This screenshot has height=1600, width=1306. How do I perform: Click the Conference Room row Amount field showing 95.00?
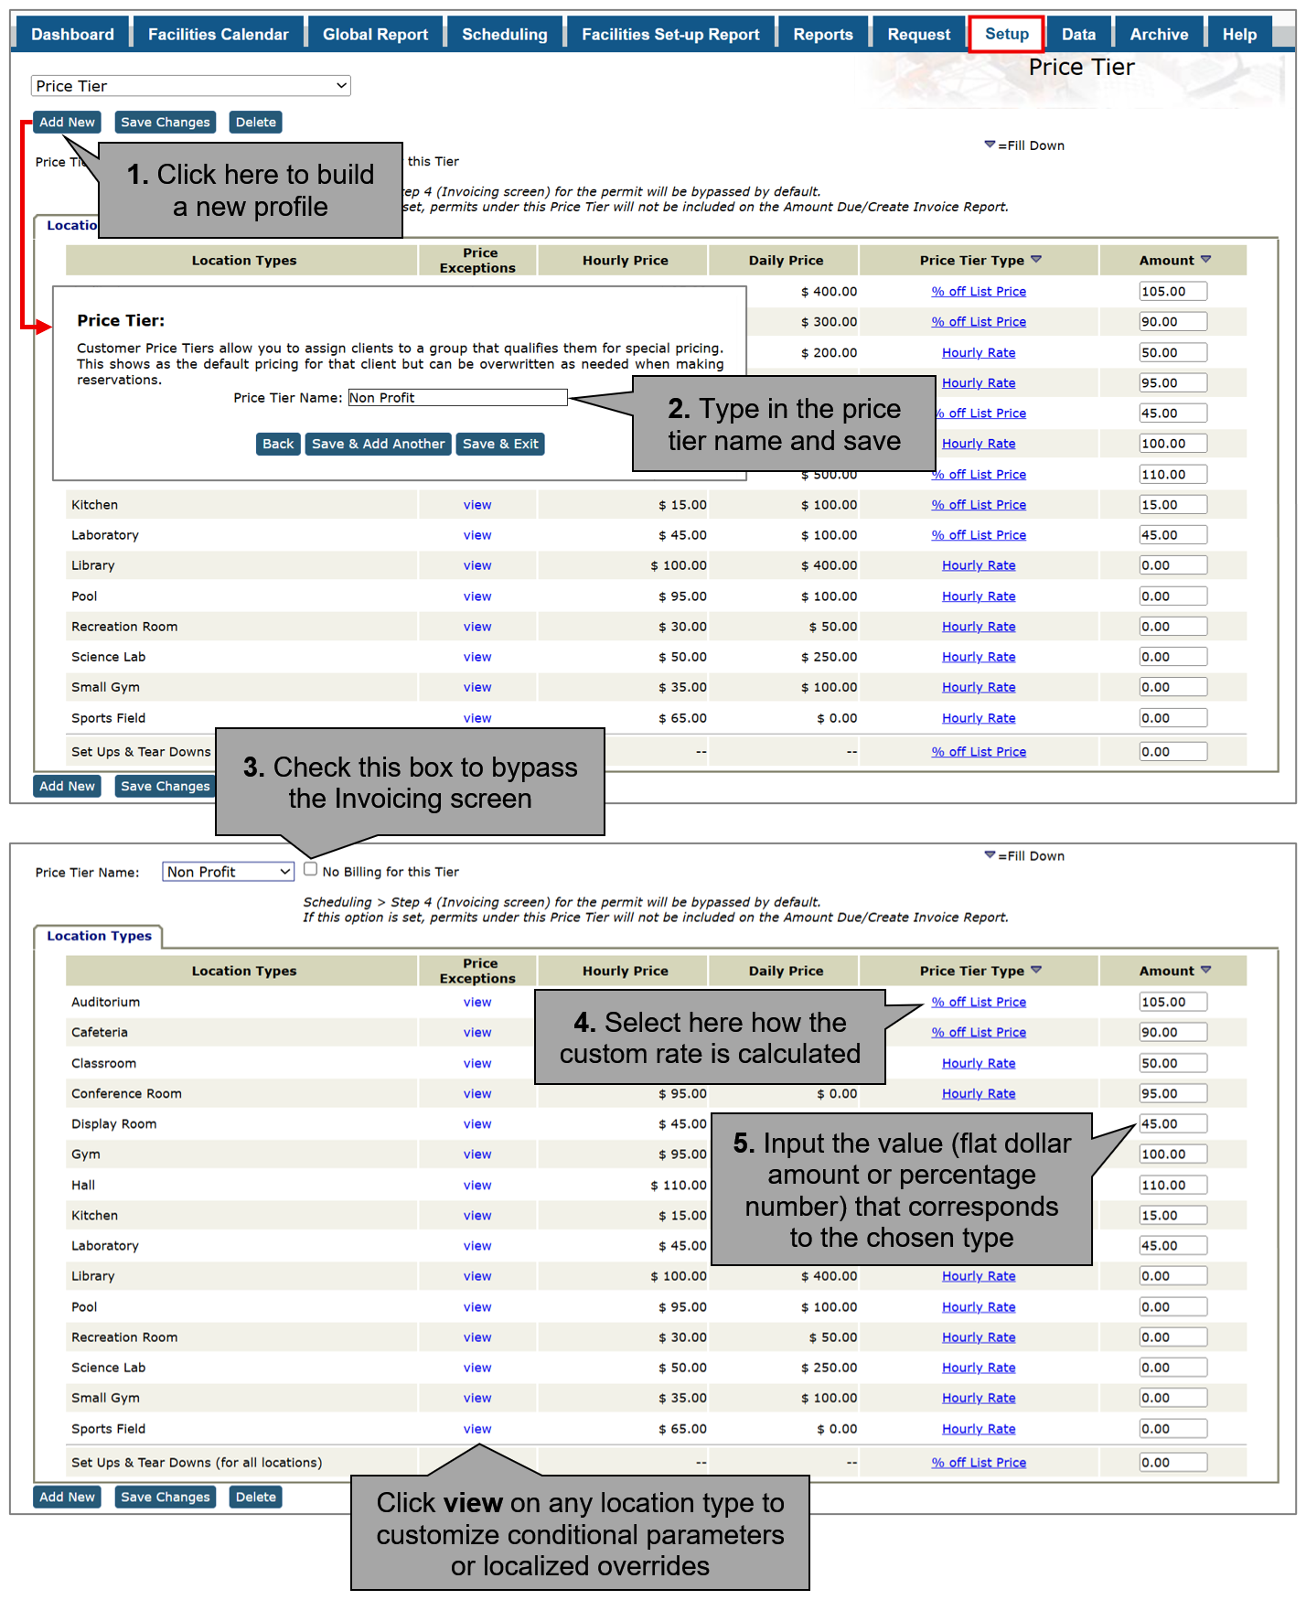point(1172,1093)
